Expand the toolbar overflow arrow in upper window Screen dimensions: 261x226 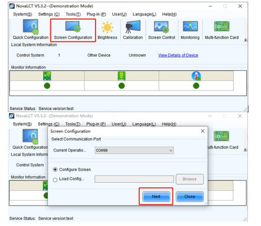[245, 40]
